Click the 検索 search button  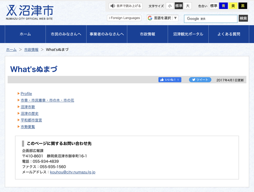[243, 18]
